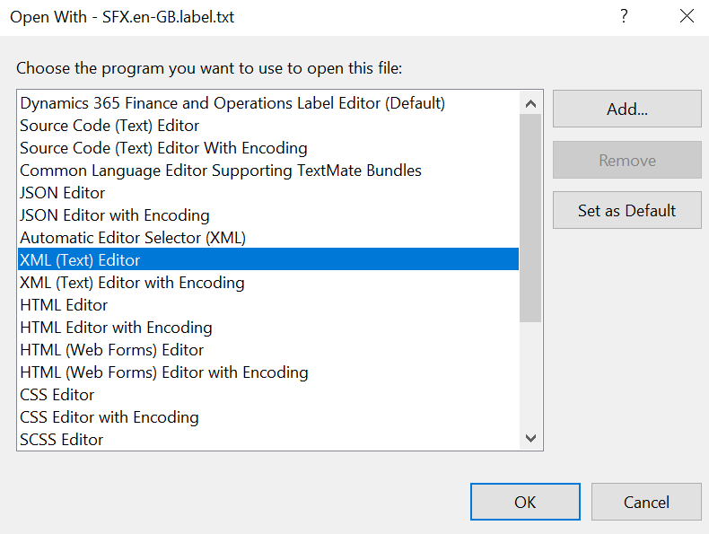709x534 pixels.
Task: Select Dynamics 365 Label Editor (Default)
Action: (232, 103)
